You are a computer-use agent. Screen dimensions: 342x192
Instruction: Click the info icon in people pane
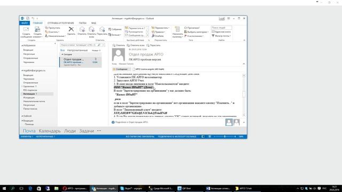point(113,122)
